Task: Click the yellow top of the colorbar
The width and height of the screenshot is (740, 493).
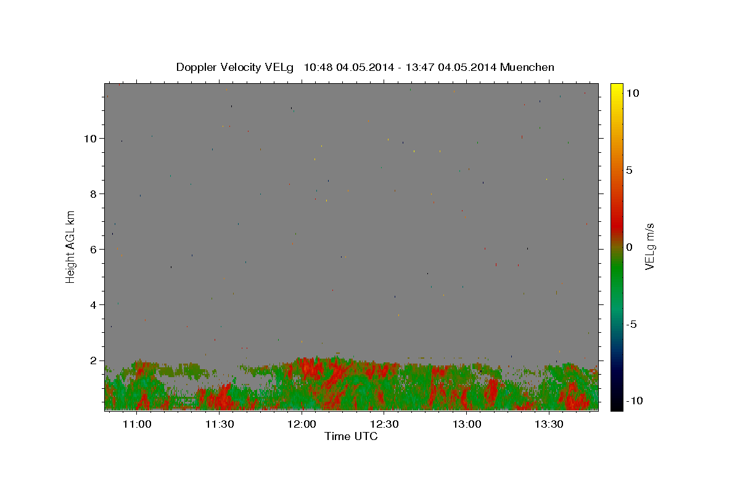Action: (617, 88)
